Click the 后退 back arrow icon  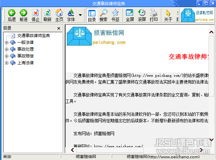coord(12,13)
